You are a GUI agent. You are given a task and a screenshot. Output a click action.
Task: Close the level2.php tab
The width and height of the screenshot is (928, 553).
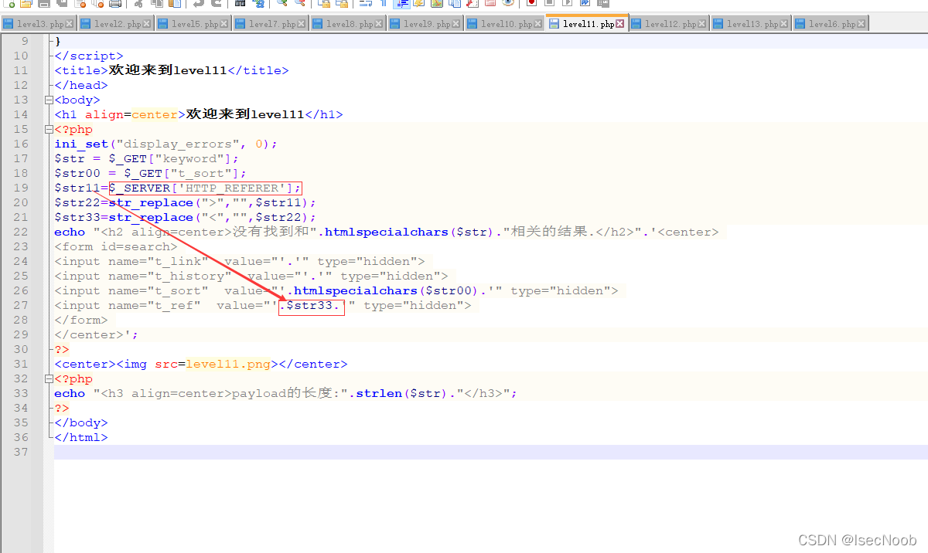(x=147, y=25)
